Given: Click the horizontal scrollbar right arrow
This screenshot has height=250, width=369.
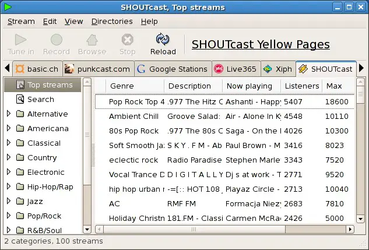Looking at the screenshot, I should (350, 229).
